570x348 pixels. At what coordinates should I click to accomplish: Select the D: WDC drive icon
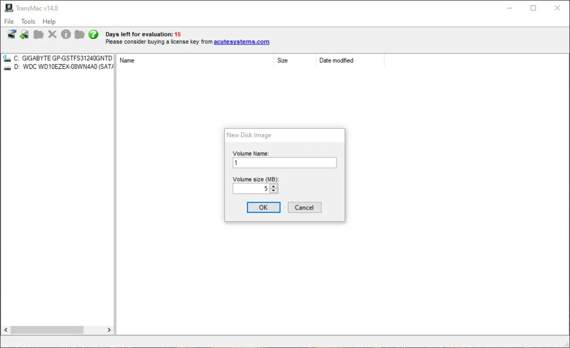(7, 67)
